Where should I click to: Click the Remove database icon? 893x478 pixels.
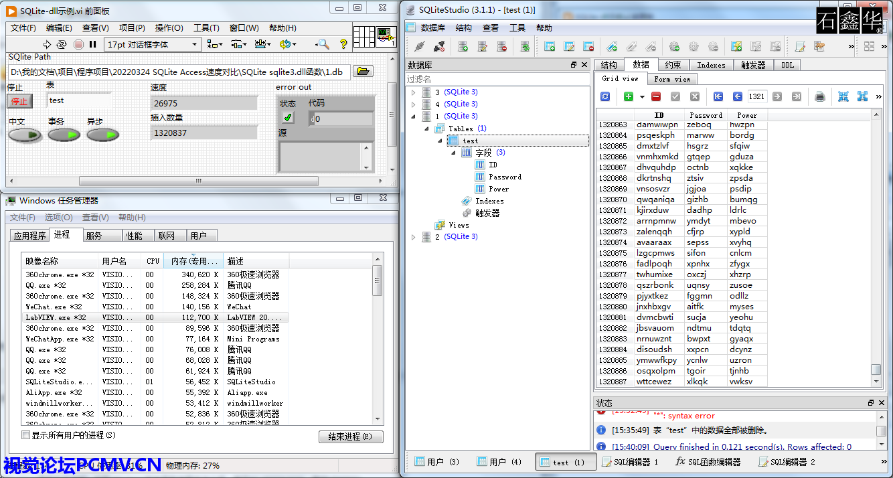[x=501, y=46]
